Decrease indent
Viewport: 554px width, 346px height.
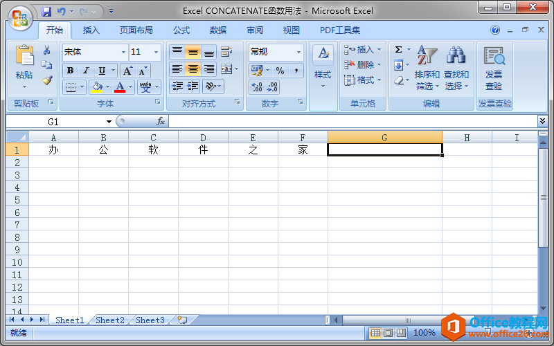[x=177, y=86]
